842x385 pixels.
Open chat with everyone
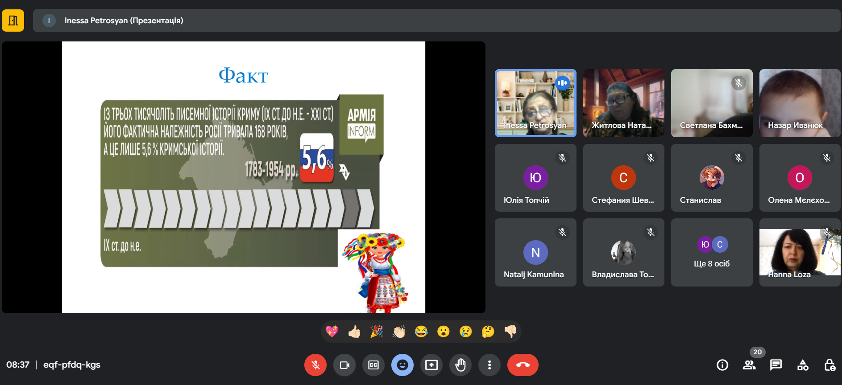click(x=776, y=365)
